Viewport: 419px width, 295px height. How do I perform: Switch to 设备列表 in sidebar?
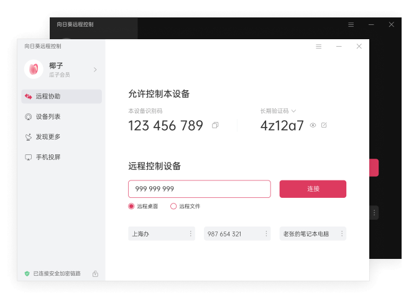pyautogui.click(x=61, y=116)
